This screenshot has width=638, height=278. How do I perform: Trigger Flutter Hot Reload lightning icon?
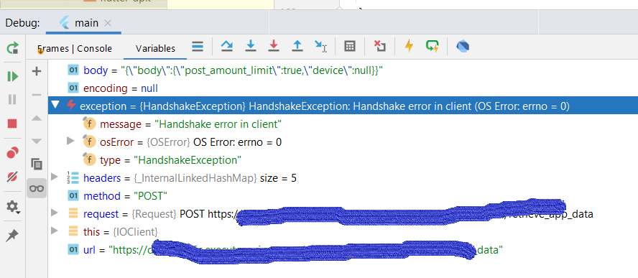pyautogui.click(x=409, y=46)
